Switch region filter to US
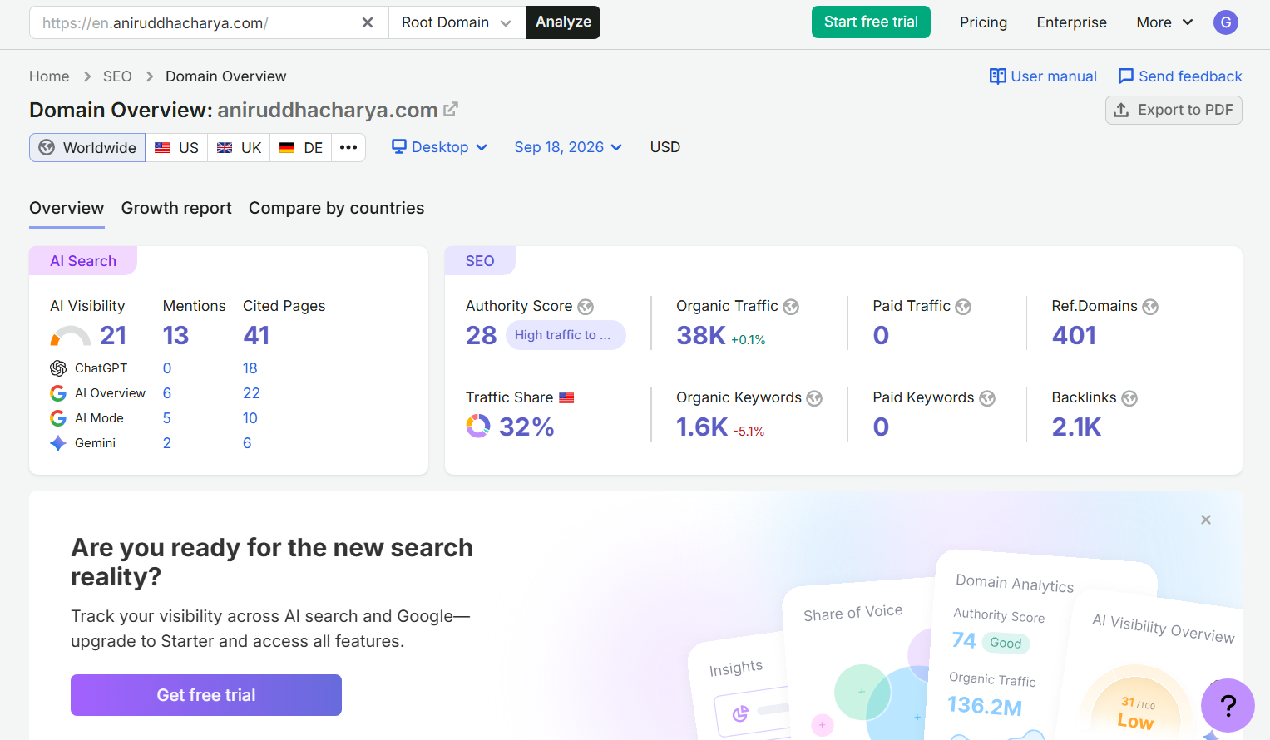This screenshot has width=1270, height=740. 177,147
